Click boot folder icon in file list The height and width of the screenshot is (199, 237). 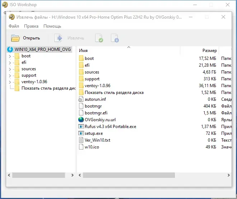(81, 58)
